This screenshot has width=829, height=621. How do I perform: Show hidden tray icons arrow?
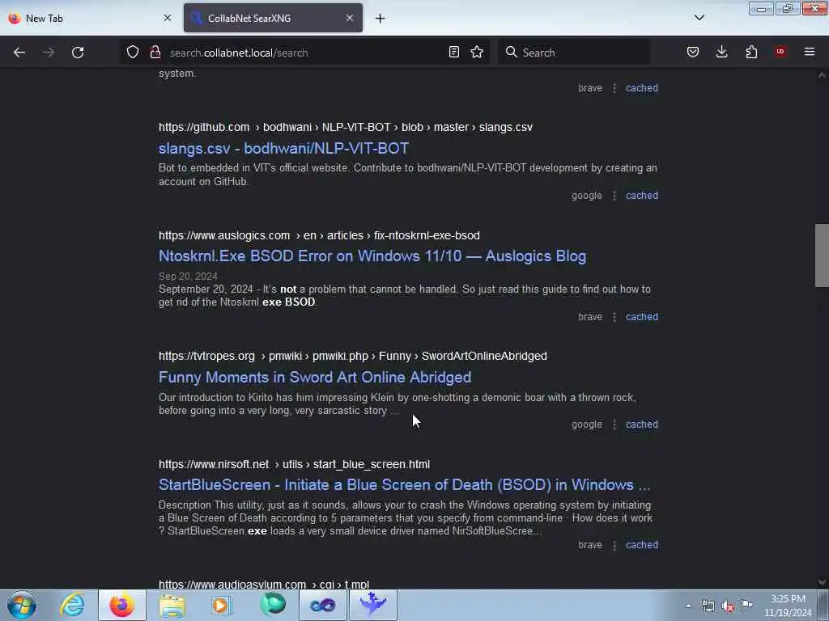click(688, 606)
